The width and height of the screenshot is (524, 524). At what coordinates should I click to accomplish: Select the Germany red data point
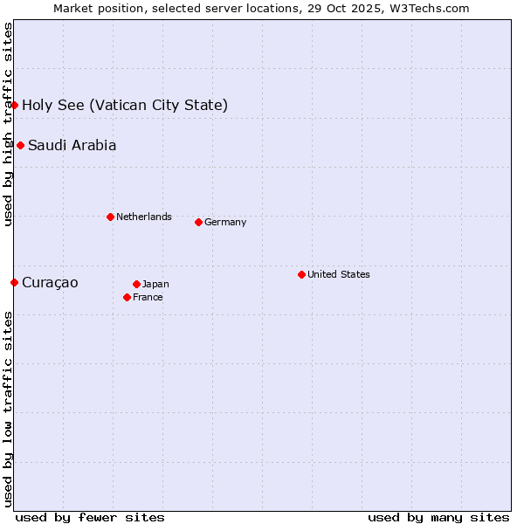198,222
